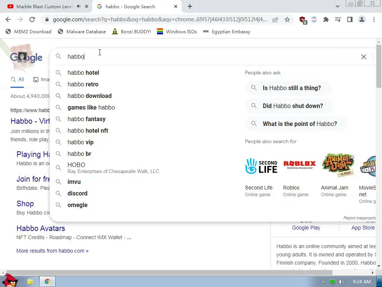Open Windows ISOs bookmark
Image resolution: width=382 pixels, height=287 pixels.
pyautogui.click(x=177, y=32)
